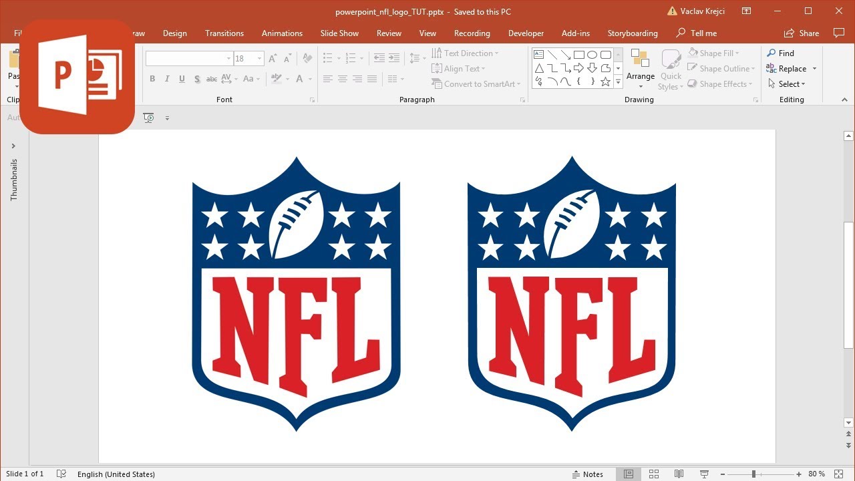Open the Arrange menu

coord(640,67)
